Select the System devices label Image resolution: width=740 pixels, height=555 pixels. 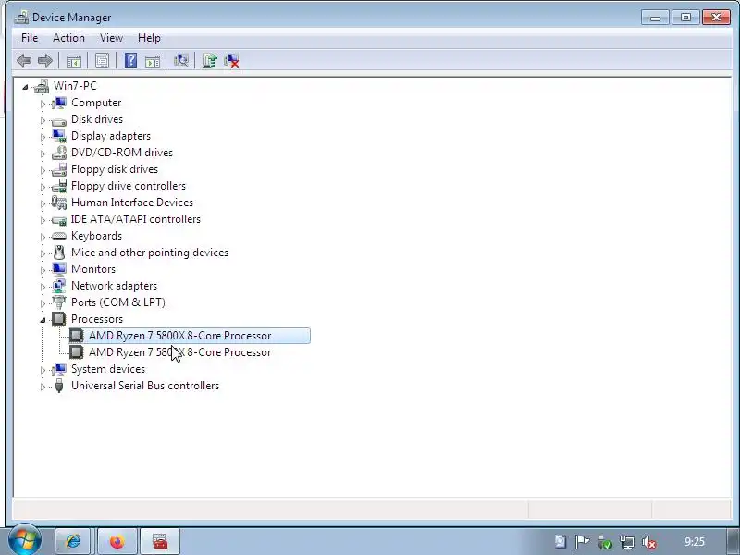pyautogui.click(x=108, y=369)
